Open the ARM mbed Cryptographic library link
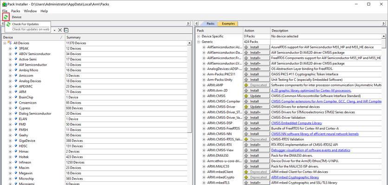Image resolution: width=388 pixels, height=185 pixels. coord(295,177)
